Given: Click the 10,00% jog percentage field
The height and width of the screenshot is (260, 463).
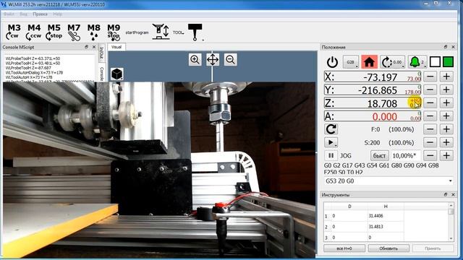Looking at the screenshot, I should [406, 155].
